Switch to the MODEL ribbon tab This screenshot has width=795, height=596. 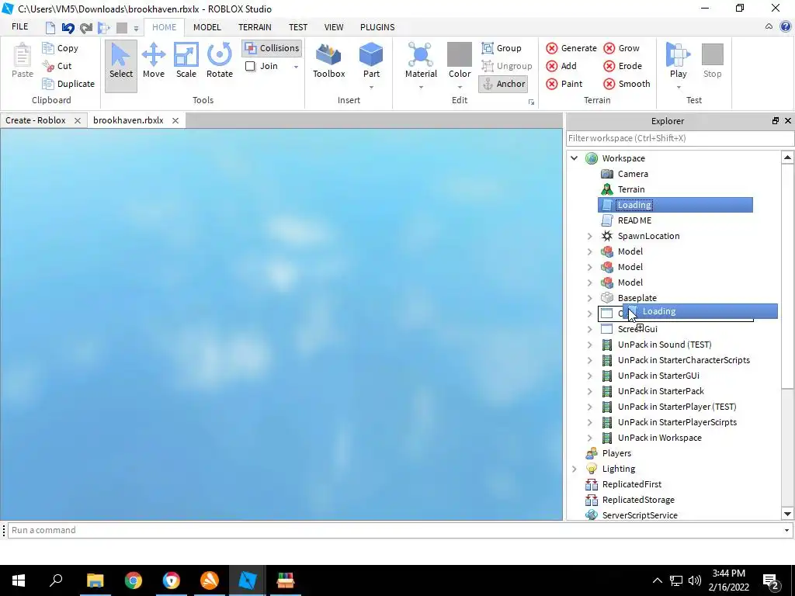[207, 27]
